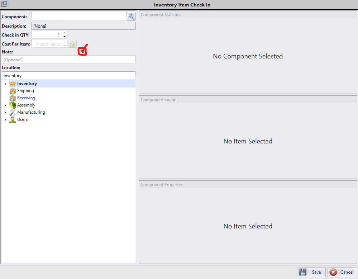358x279 pixels.
Task: Select the Receiving location label
Action: [x=26, y=98]
